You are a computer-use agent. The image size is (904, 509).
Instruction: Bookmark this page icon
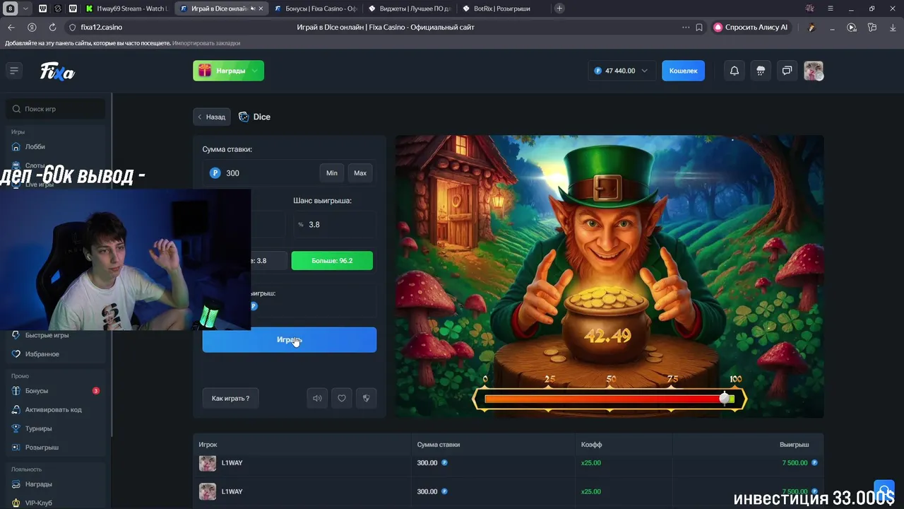699,27
